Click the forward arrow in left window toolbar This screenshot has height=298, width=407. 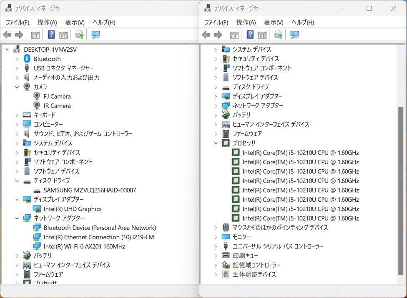pyautogui.click(x=19, y=35)
